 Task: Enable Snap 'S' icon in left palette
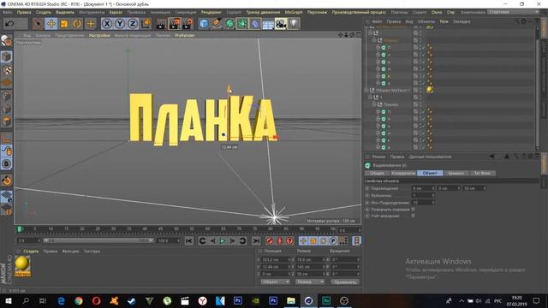[6, 163]
